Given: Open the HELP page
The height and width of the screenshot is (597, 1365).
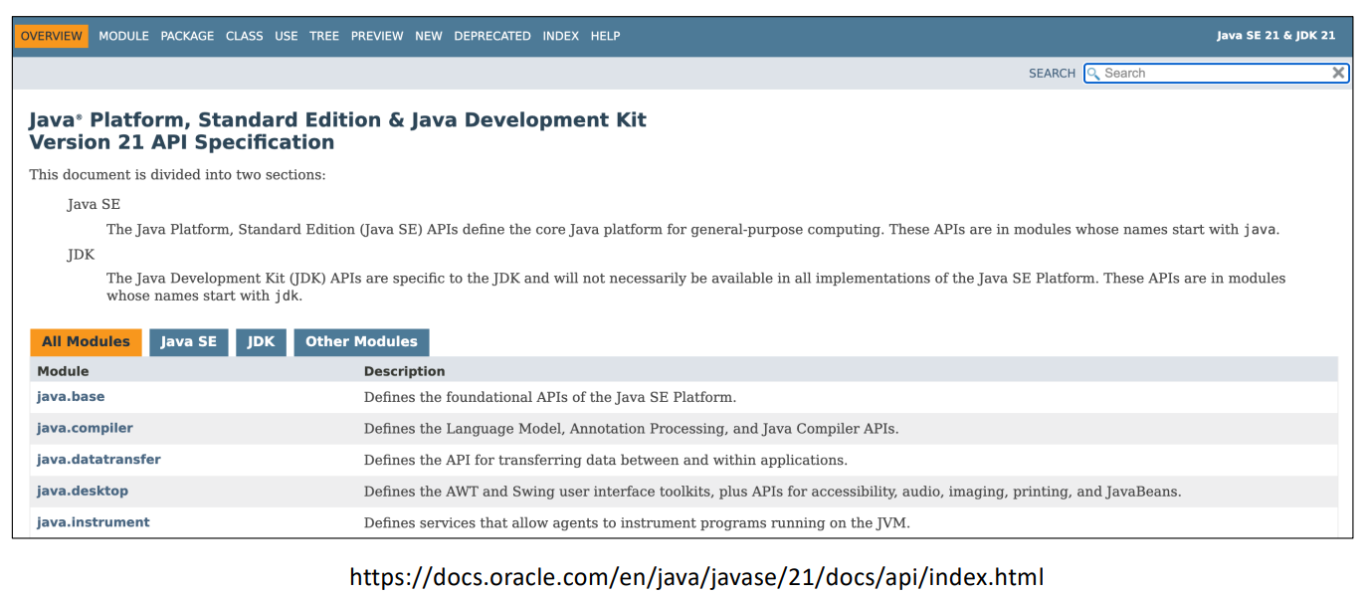Looking at the screenshot, I should 605,36.
